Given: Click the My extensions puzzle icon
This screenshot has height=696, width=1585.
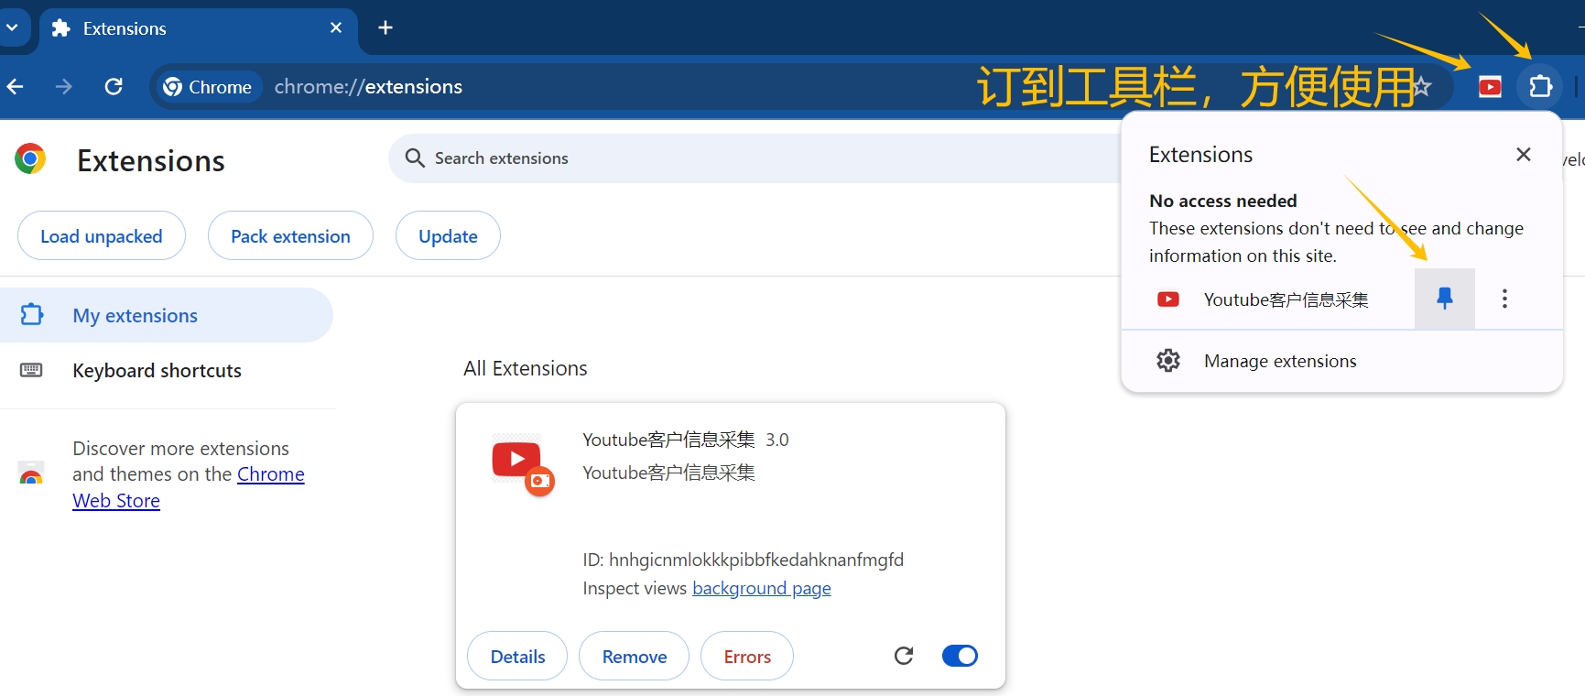Looking at the screenshot, I should [x=32, y=315].
